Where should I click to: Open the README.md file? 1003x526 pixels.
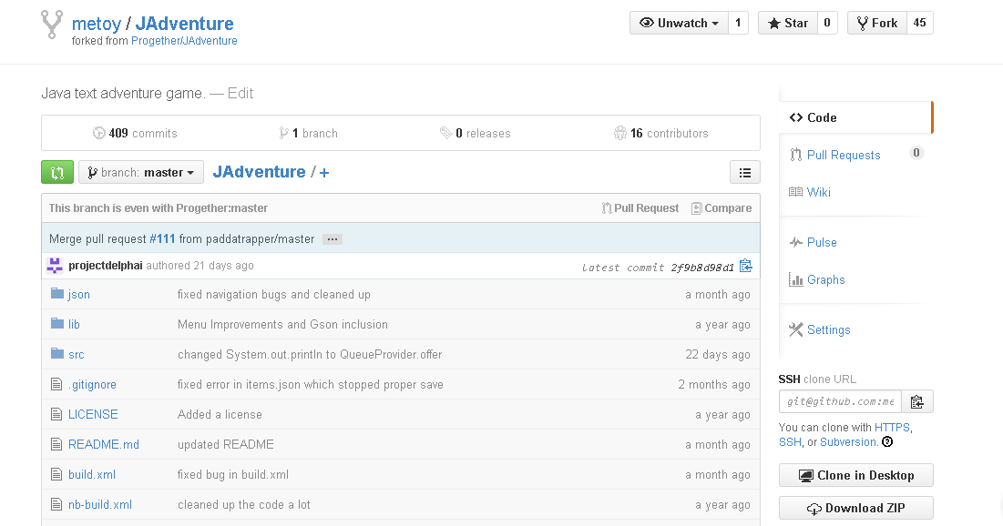(104, 444)
